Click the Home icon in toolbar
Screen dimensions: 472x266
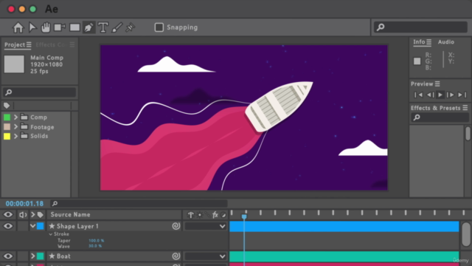(x=18, y=27)
